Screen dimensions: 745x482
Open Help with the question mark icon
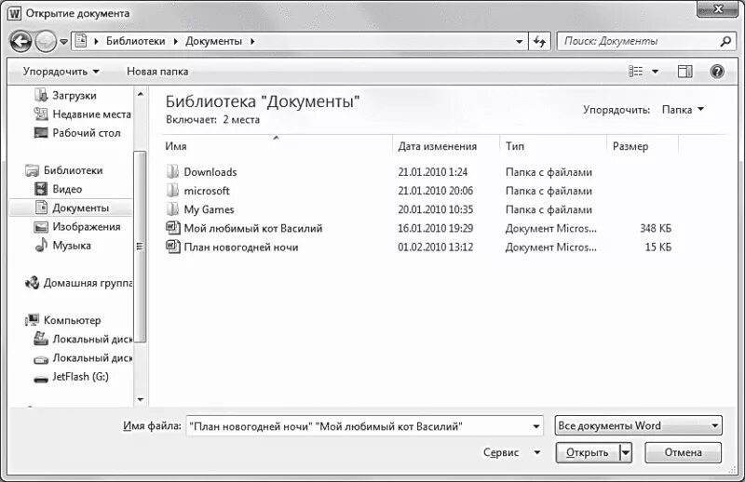pyautogui.click(x=716, y=72)
